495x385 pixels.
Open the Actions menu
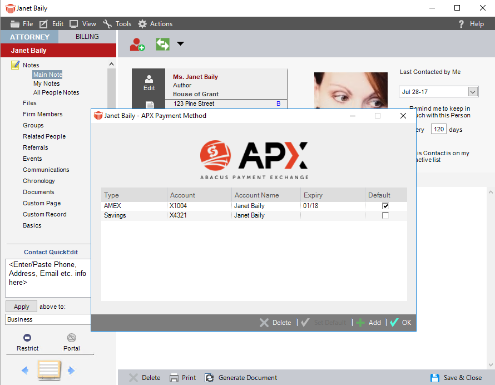click(x=155, y=23)
